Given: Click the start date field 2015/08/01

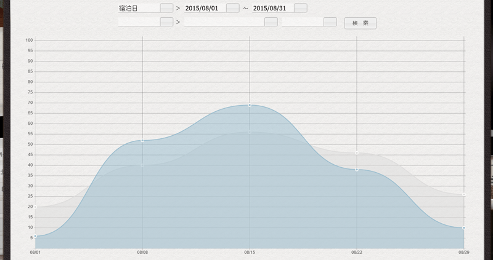Looking at the screenshot, I should (x=205, y=8).
